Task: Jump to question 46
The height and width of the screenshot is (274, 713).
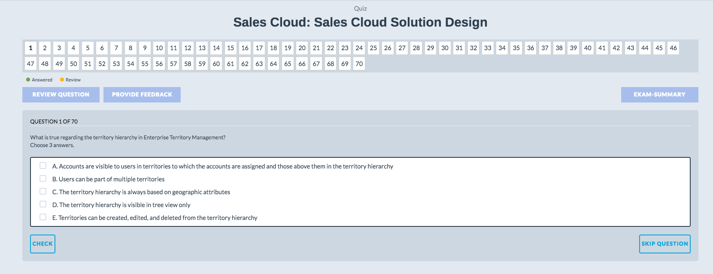Action: pos(674,48)
